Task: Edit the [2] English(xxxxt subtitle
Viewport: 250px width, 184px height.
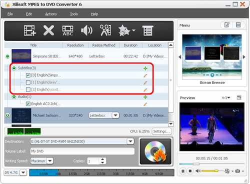Action: pos(145,90)
